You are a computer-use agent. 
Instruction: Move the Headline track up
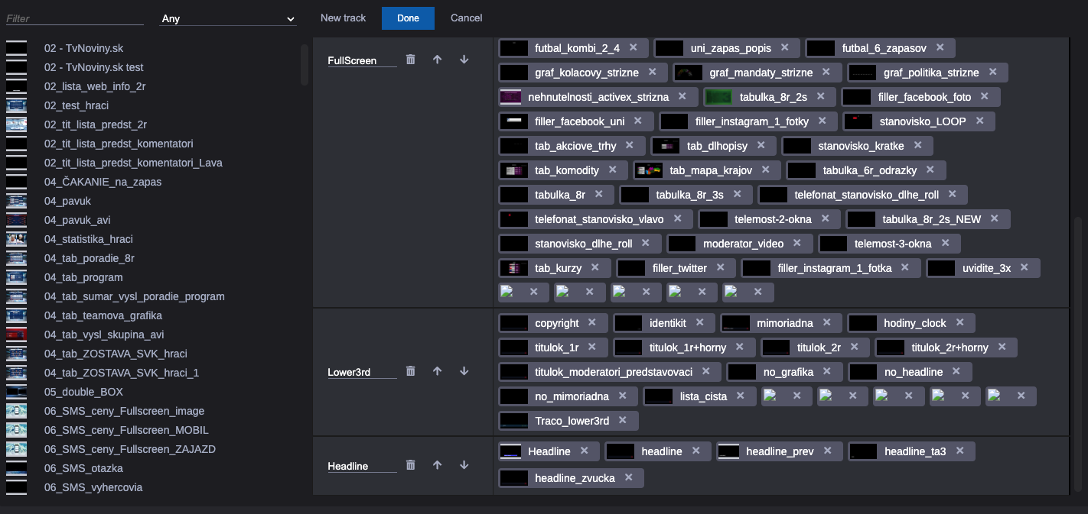[437, 465]
